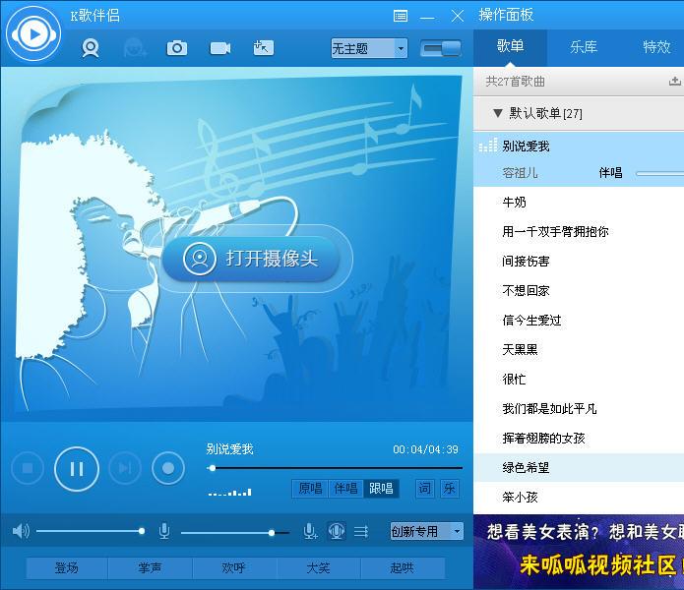Take a snapshot with the camera icon
This screenshot has height=590, width=684.
(x=177, y=48)
